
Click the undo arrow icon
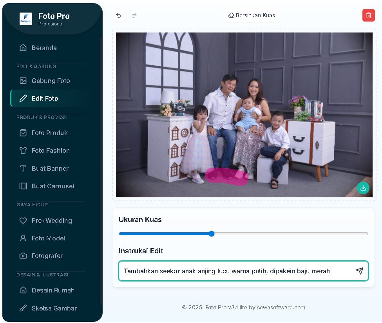(x=118, y=15)
